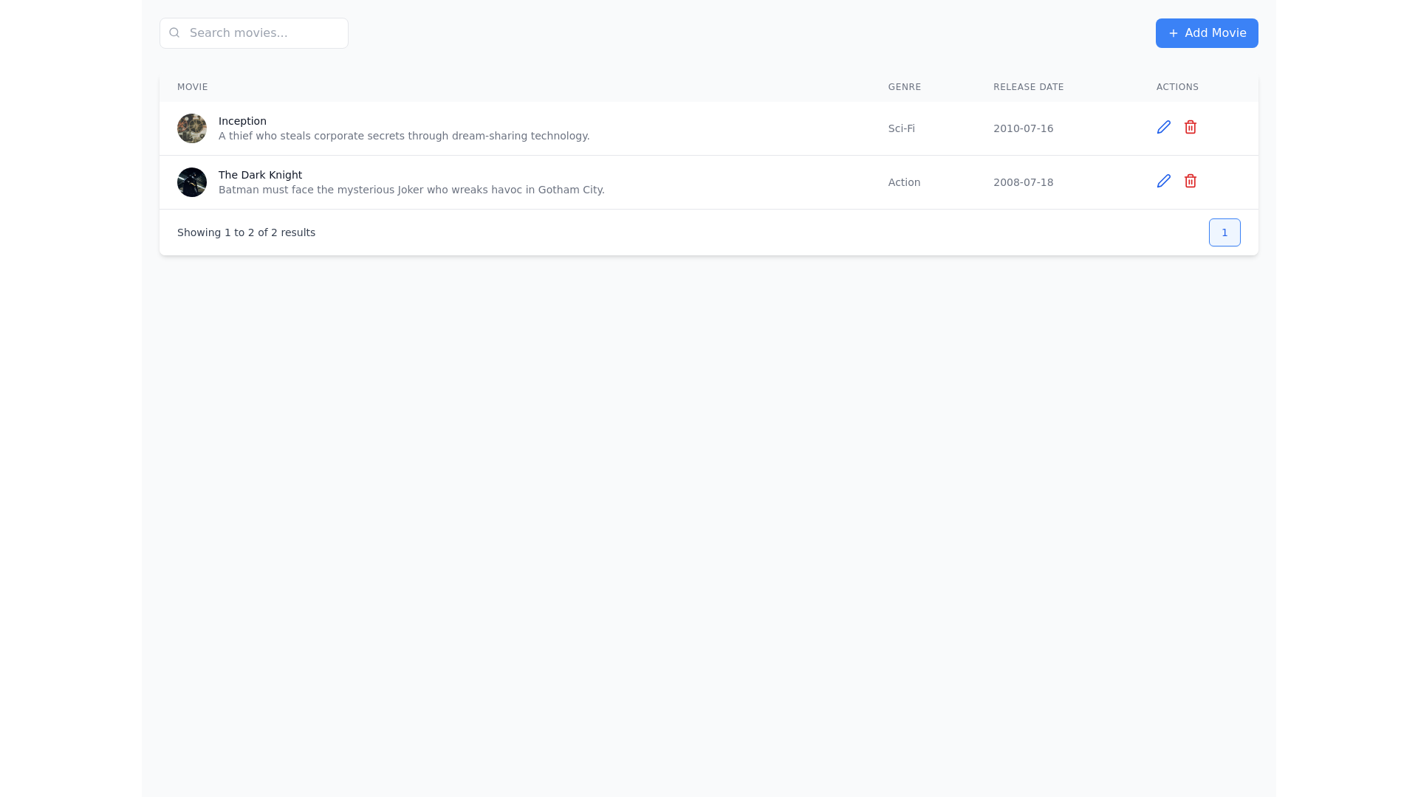This screenshot has height=797, width=1418.
Task: Click the GENRE column header
Action: 904,86
